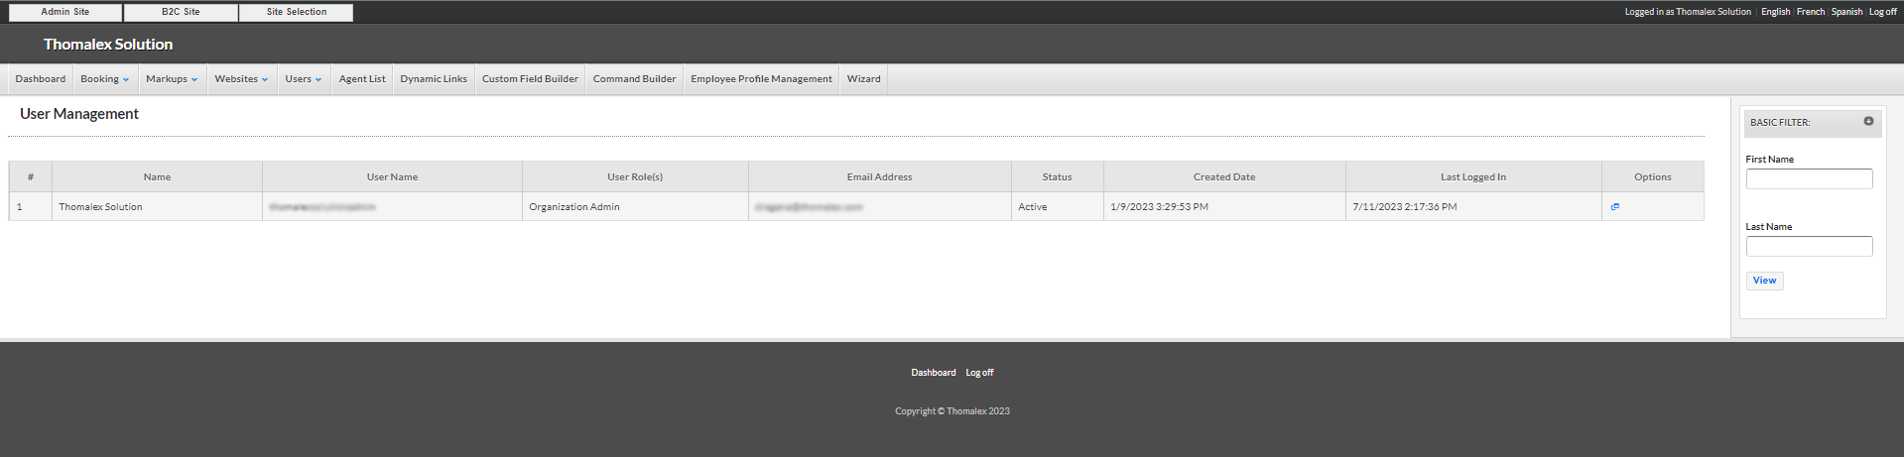The image size is (1904, 457).
Task: Click the Email Address column header
Action: [879, 177]
